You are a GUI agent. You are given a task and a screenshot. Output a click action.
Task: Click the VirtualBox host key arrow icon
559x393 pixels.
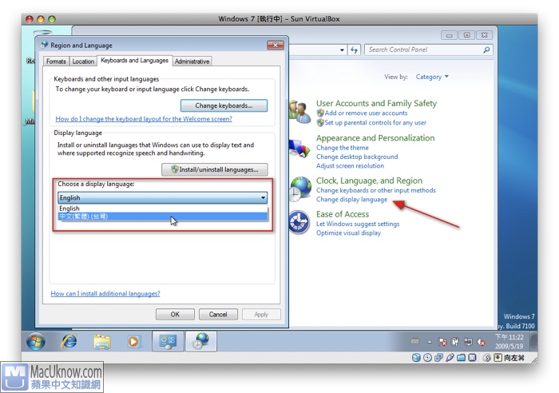(498, 358)
